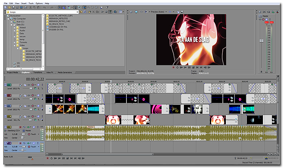Click the Up One Level icon in Explorer
Screen dimensions: 283x168
pyautogui.click(x=80, y=12)
